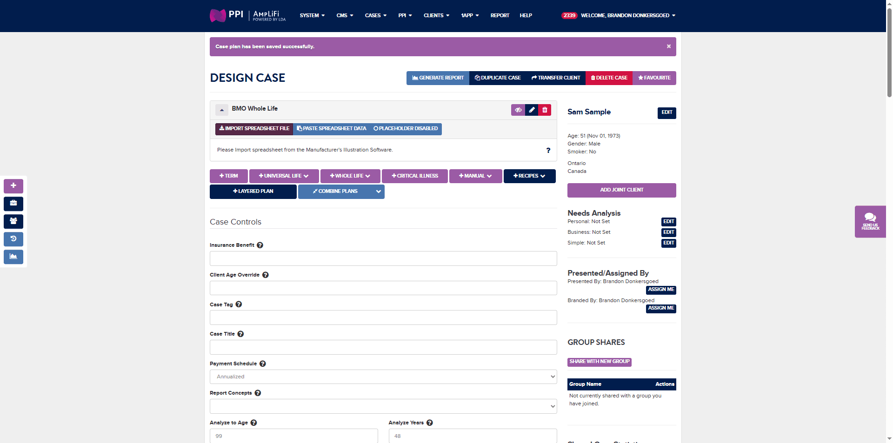Click the users group icon in the sidebar
Viewport: 893px width, 443px height.
click(13, 221)
